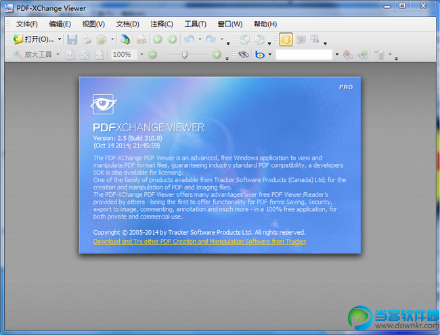
Task: Select the Snapshot camera tool
Action: tap(301, 39)
